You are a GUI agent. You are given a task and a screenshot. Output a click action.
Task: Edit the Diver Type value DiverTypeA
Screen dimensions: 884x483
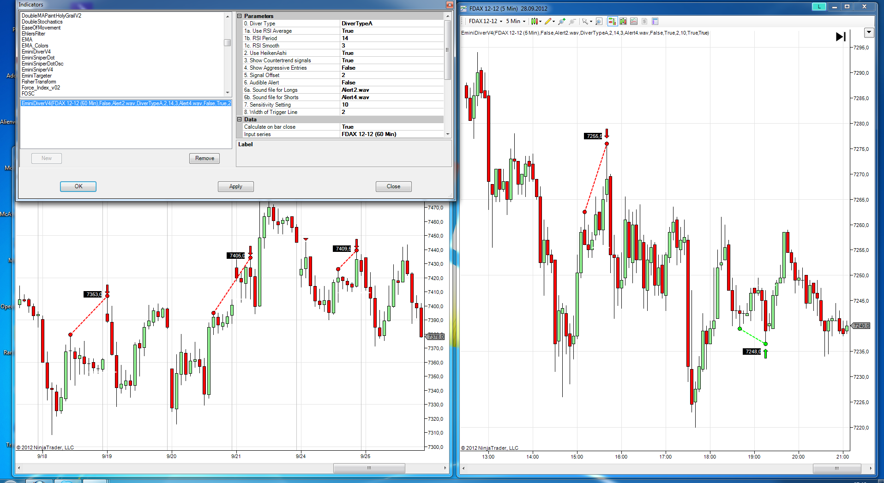click(x=392, y=24)
